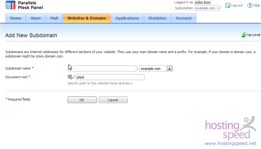Open the Home tab
This screenshot has width=261, height=149.
[16, 18]
